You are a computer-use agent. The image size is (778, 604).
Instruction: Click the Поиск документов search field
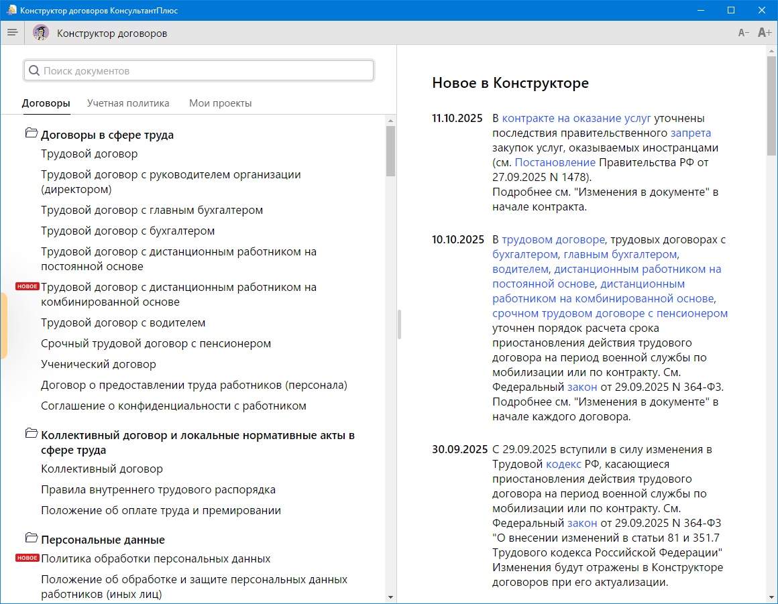(x=205, y=71)
